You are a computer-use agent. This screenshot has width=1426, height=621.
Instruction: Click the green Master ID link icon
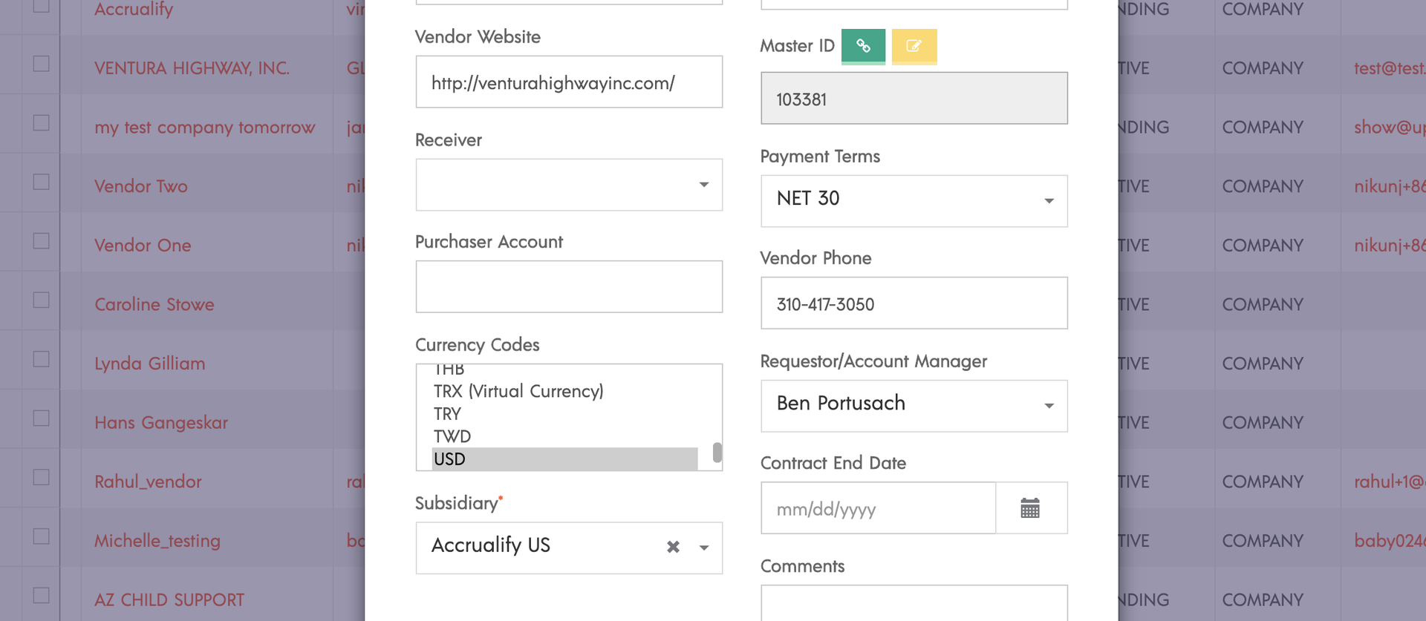863,46
